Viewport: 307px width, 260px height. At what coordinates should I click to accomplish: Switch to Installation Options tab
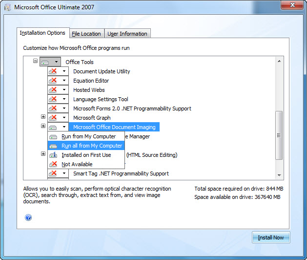click(42, 33)
